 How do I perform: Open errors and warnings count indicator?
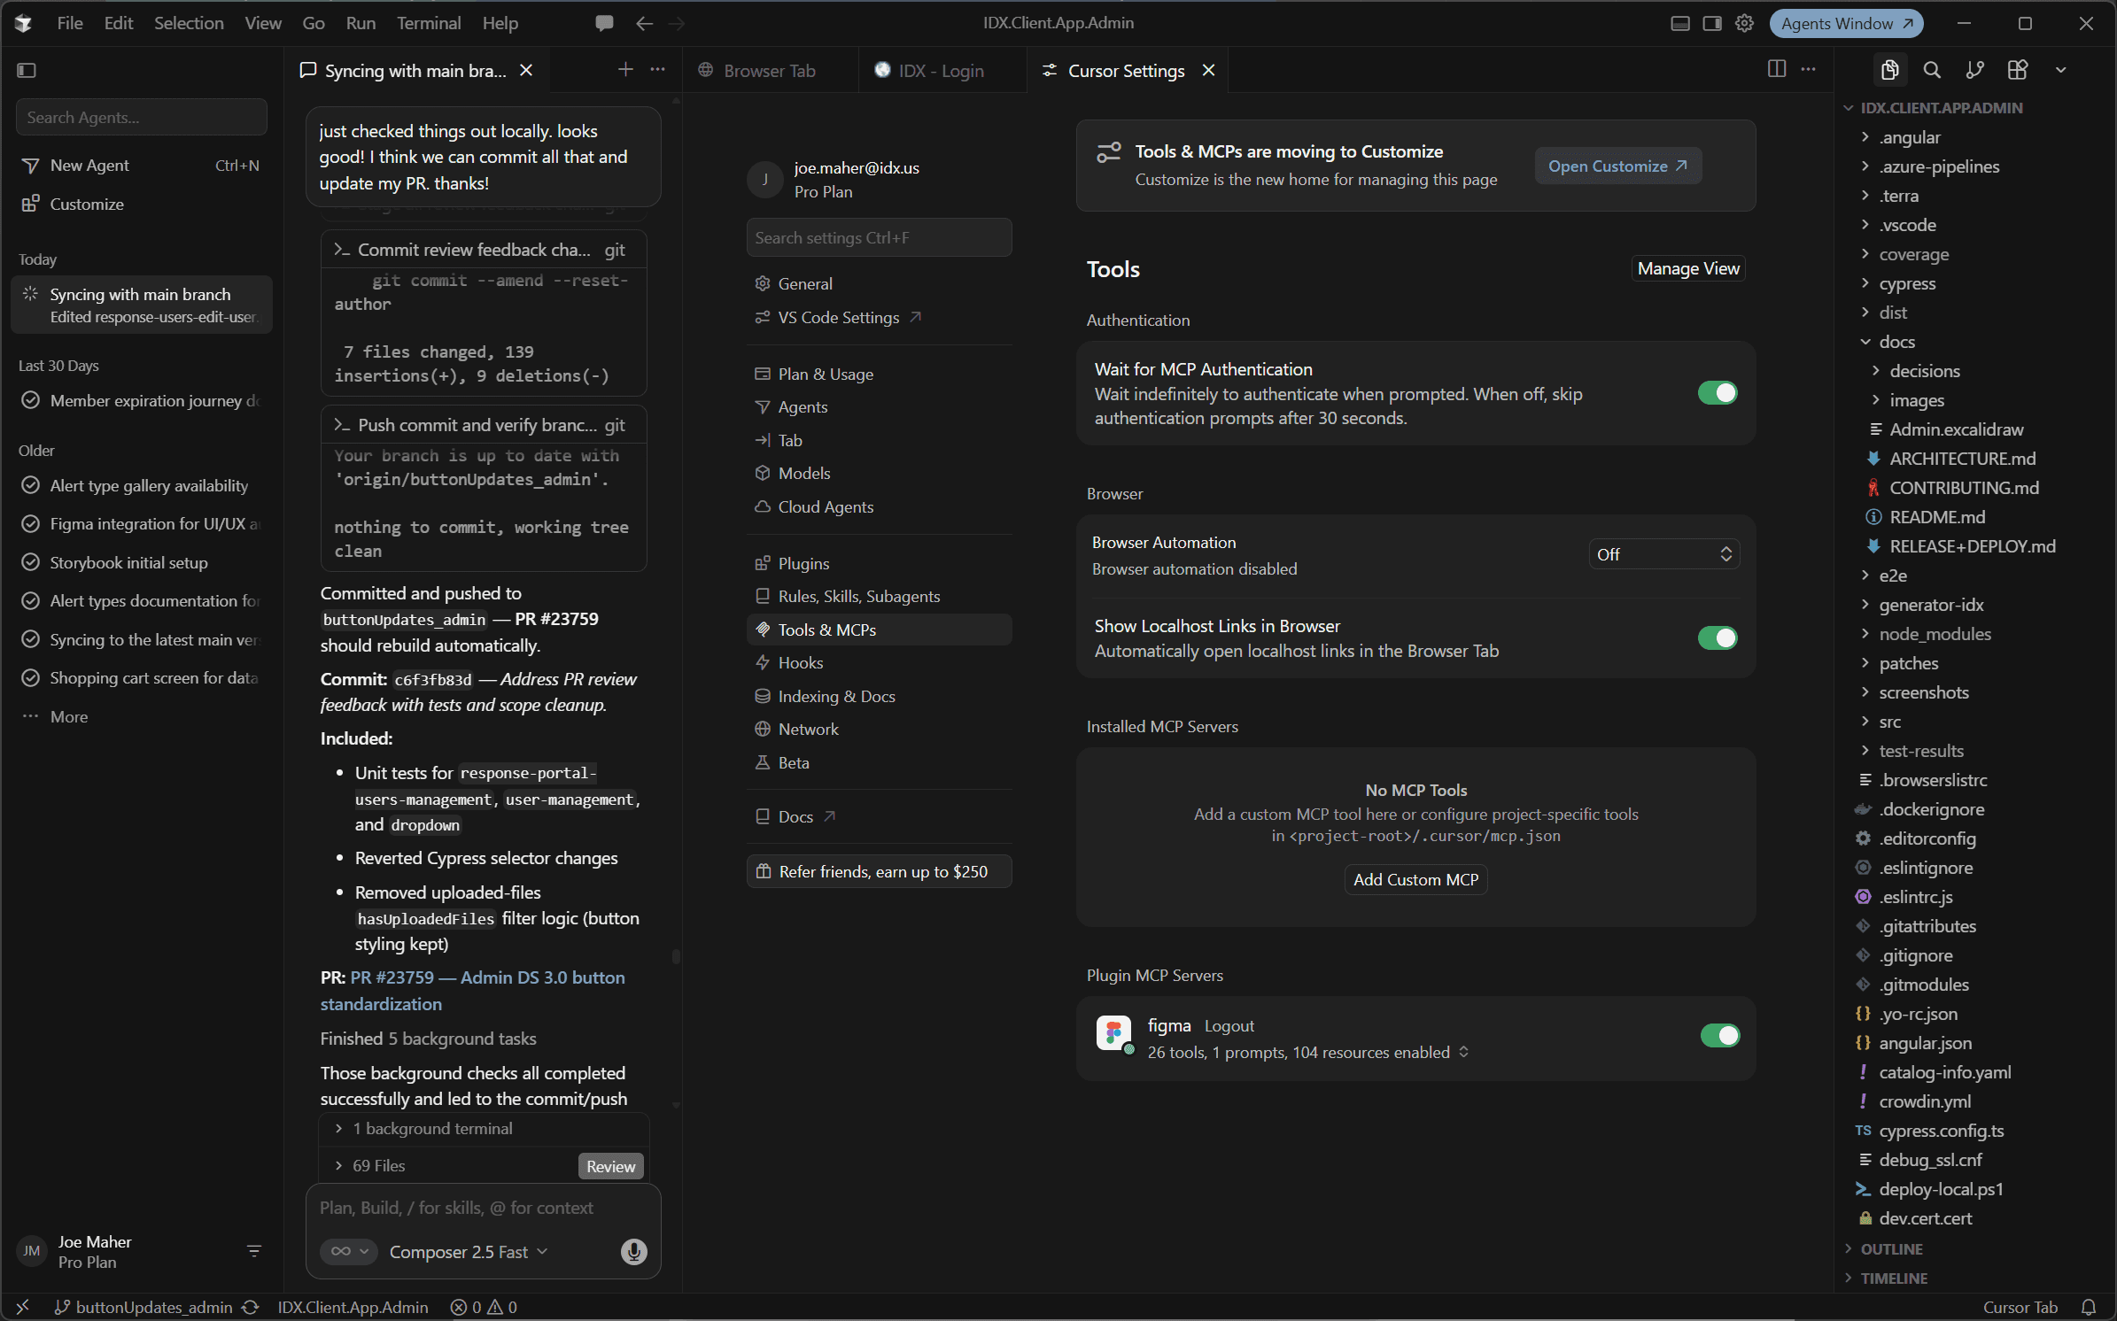pyautogui.click(x=484, y=1307)
